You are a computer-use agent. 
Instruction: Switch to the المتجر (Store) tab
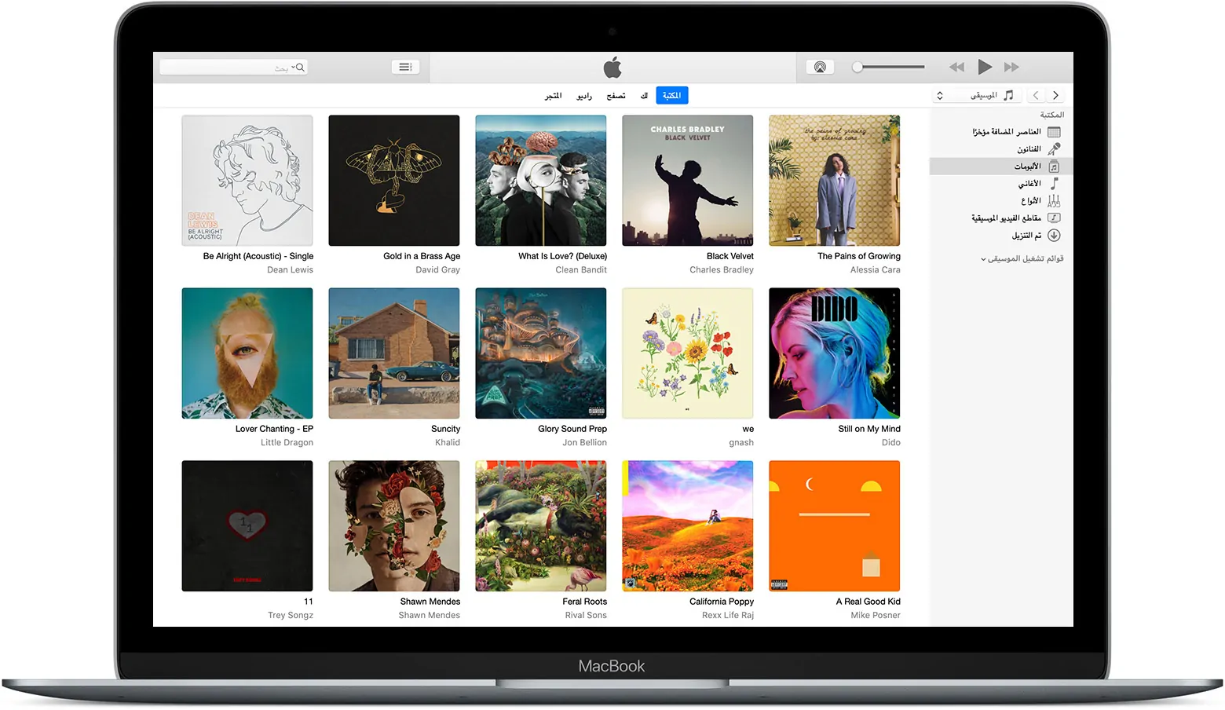pos(554,96)
